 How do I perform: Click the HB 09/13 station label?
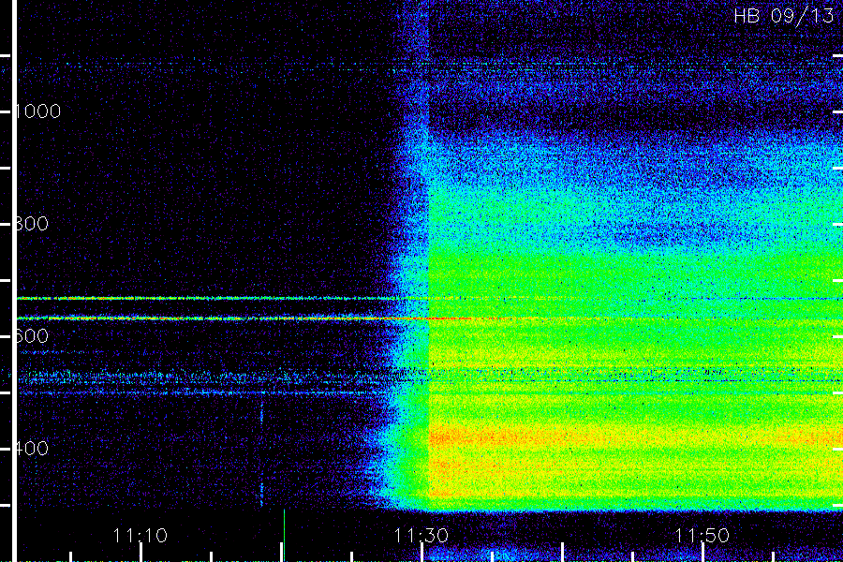784,16
